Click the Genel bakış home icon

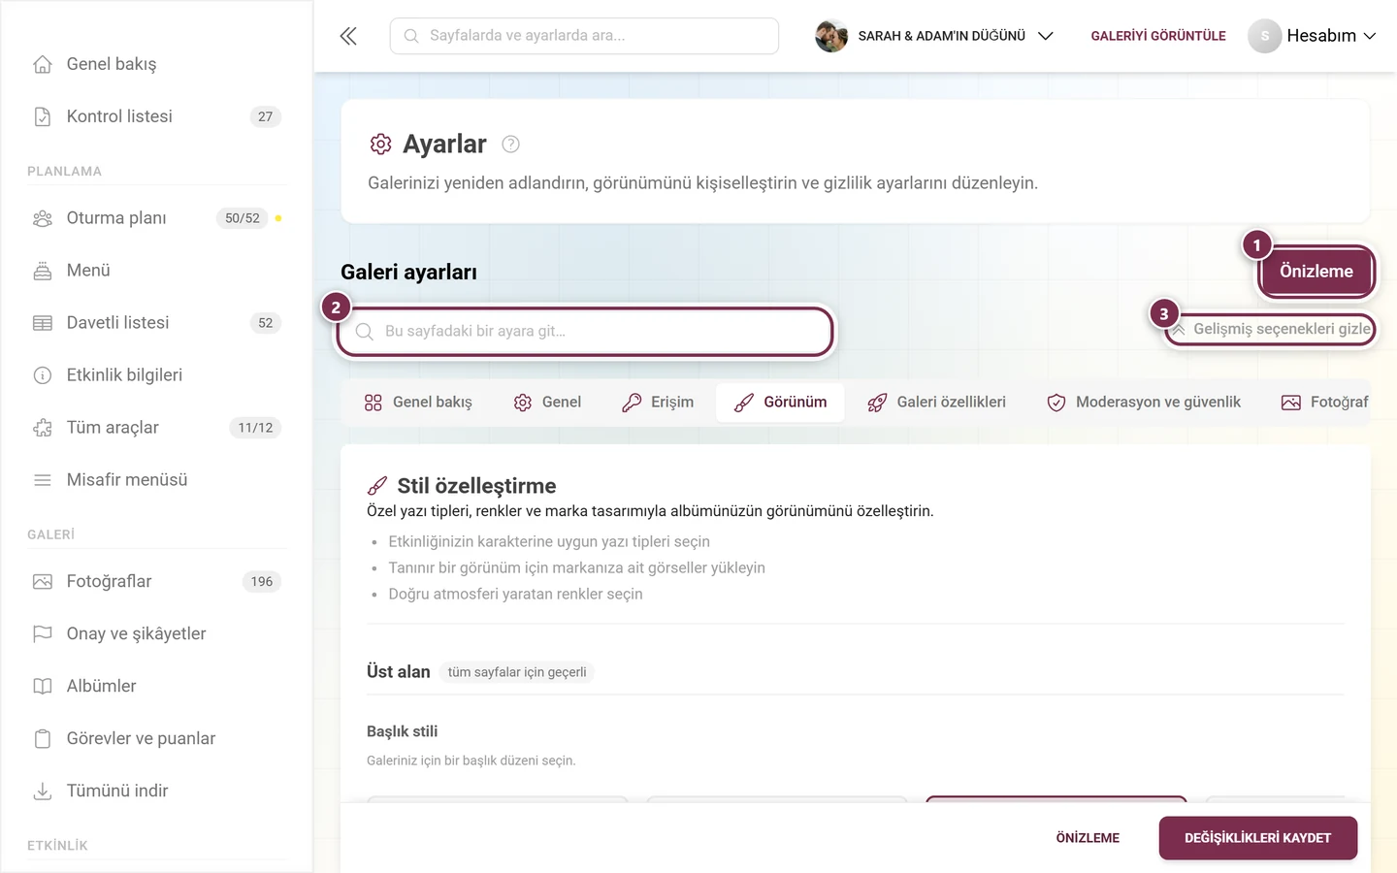tap(43, 64)
